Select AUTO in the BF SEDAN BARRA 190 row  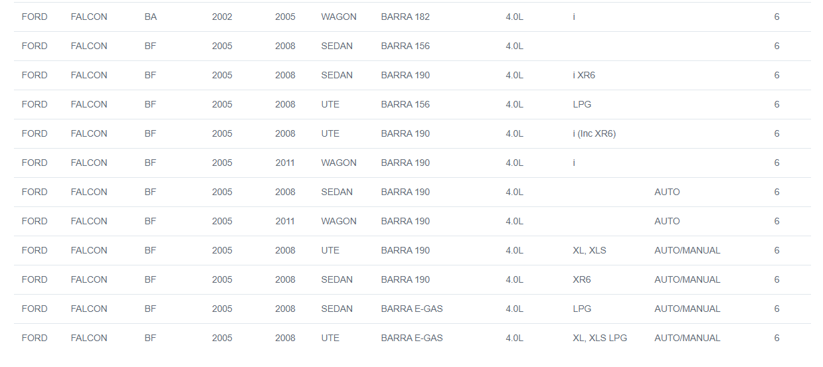click(x=667, y=192)
